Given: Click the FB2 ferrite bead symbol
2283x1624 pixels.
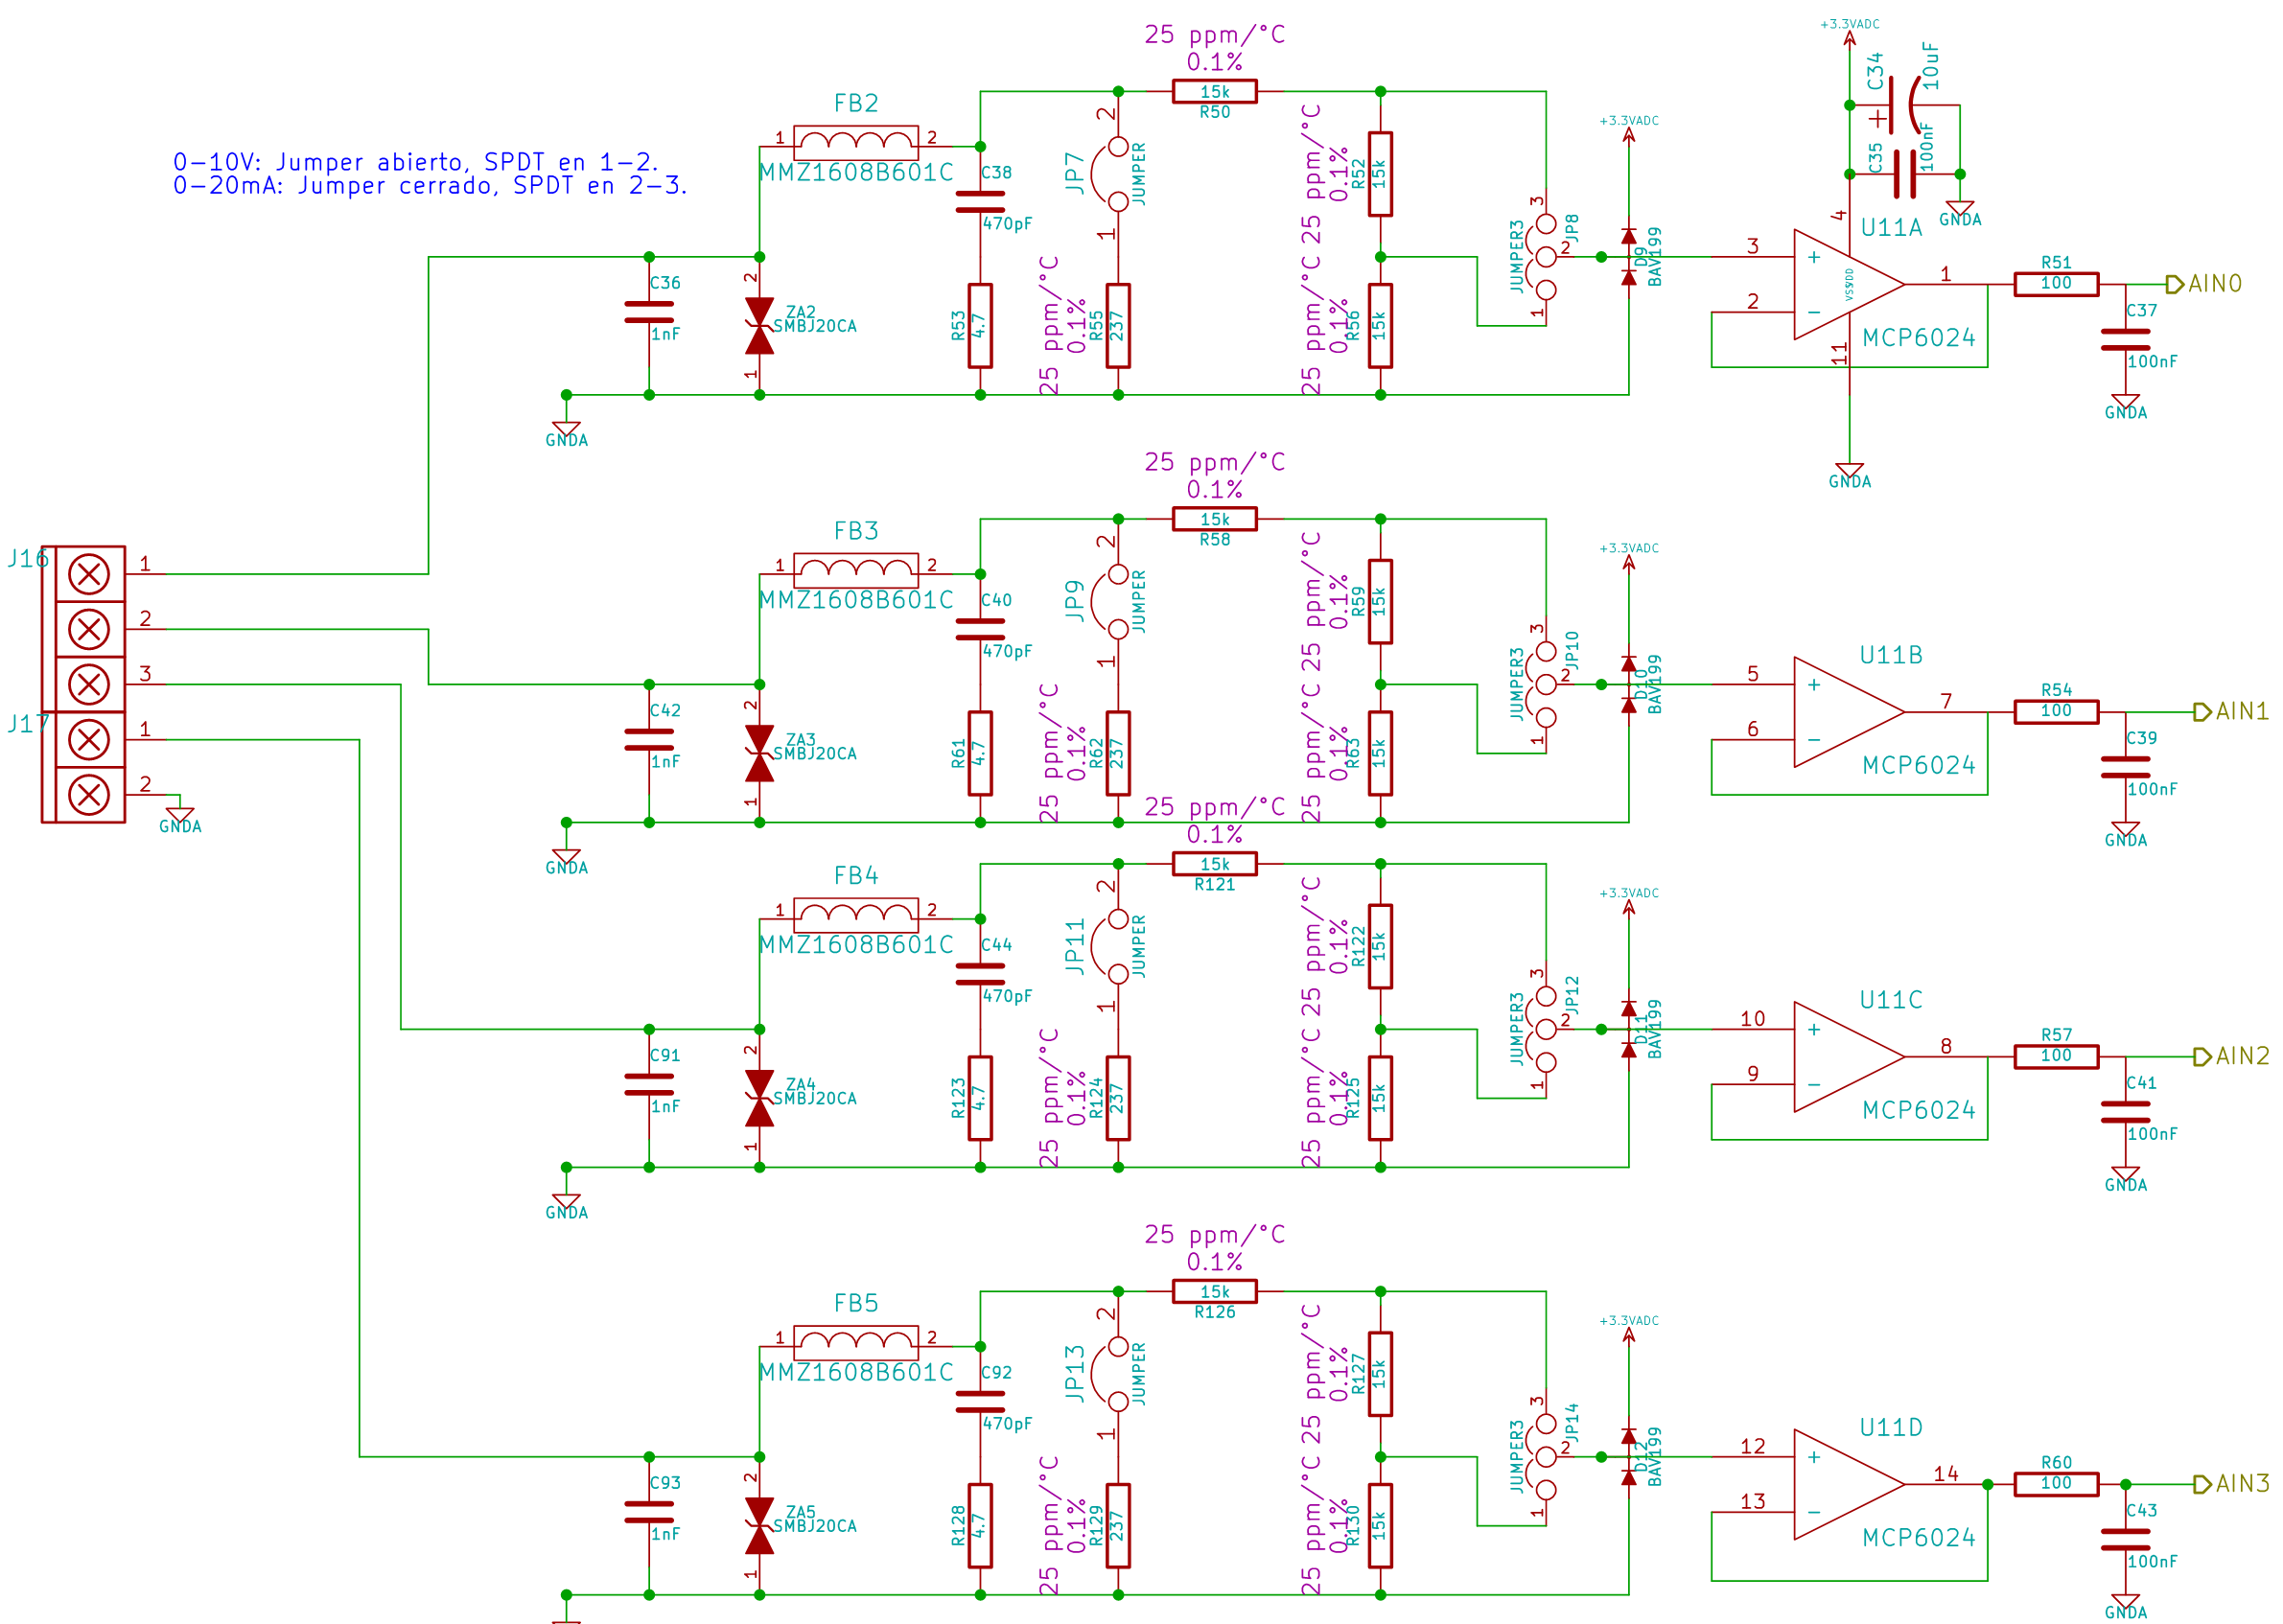Looking at the screenshot, I should tap(855, 144).
